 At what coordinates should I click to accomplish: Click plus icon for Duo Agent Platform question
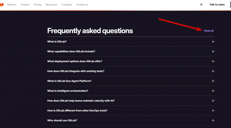213,81
